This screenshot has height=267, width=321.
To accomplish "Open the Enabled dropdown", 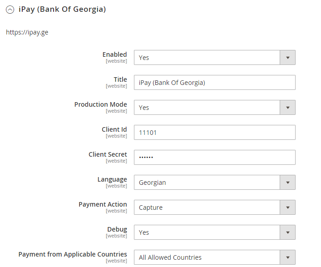I will click(207, 58).
